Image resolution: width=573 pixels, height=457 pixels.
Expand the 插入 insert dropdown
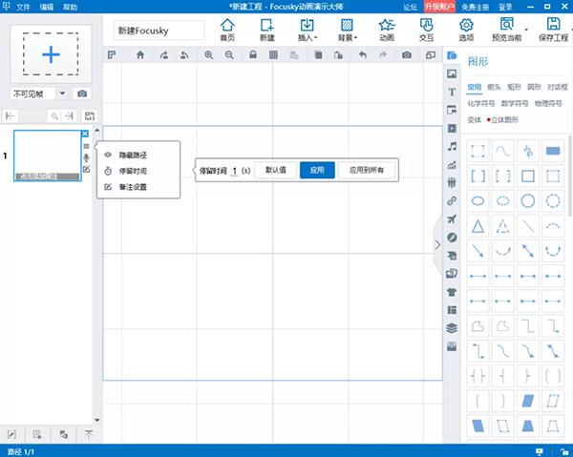click(x=308, y=31)
